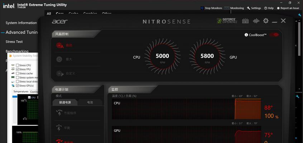Click the Settings wrench icon in XTU toolbar
303x143 pixels.
[x=249, y=8]
